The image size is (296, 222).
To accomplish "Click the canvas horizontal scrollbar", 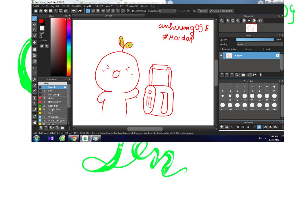I will [x=145, y=129].
